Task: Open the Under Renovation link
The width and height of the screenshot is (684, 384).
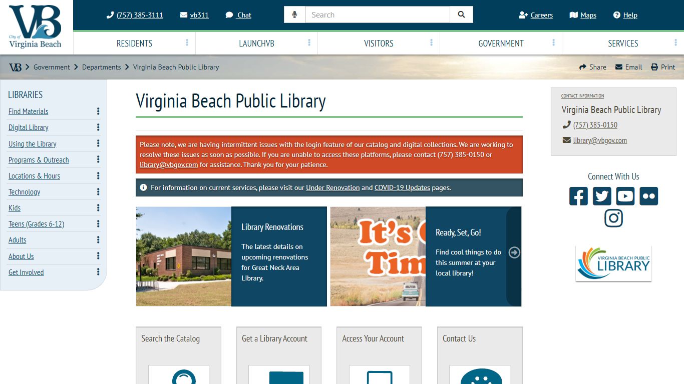Action: [x=333, y=188]
